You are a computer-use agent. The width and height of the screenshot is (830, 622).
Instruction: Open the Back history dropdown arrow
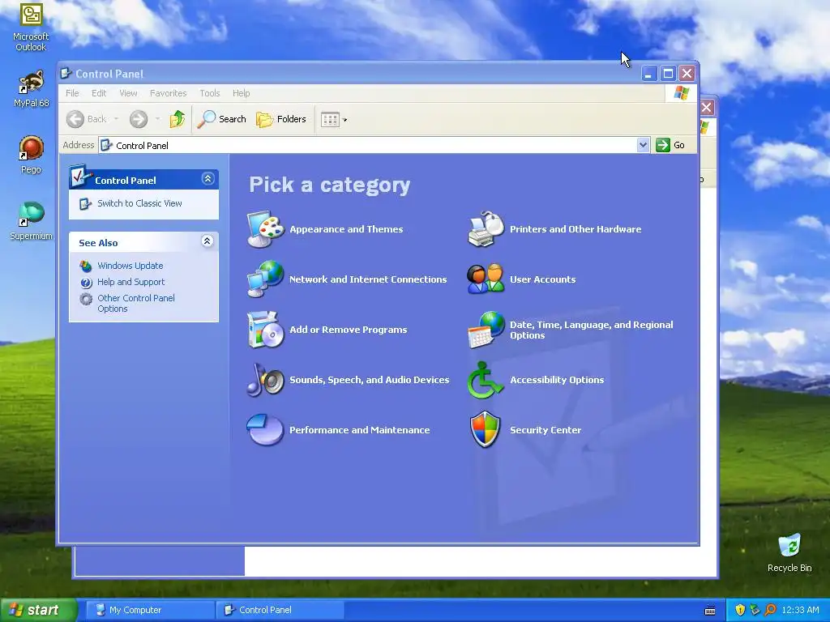tap(116, 119)
